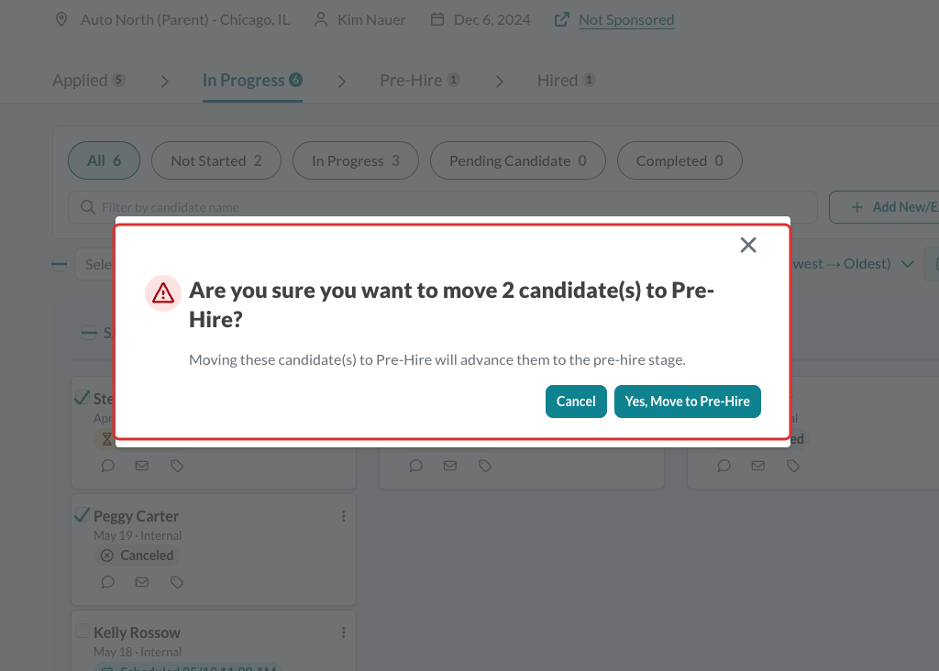This screenshot has width=939, height=671.
Task: Close the Pre-Hire confirmation dialog with X
Action: tap(748, 245)
